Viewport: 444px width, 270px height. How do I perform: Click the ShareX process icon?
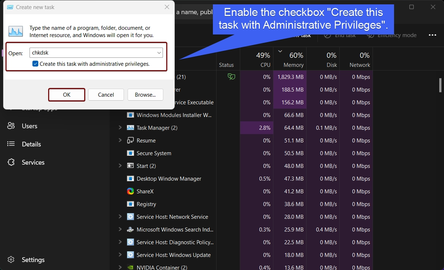click(x=131, y=192)
